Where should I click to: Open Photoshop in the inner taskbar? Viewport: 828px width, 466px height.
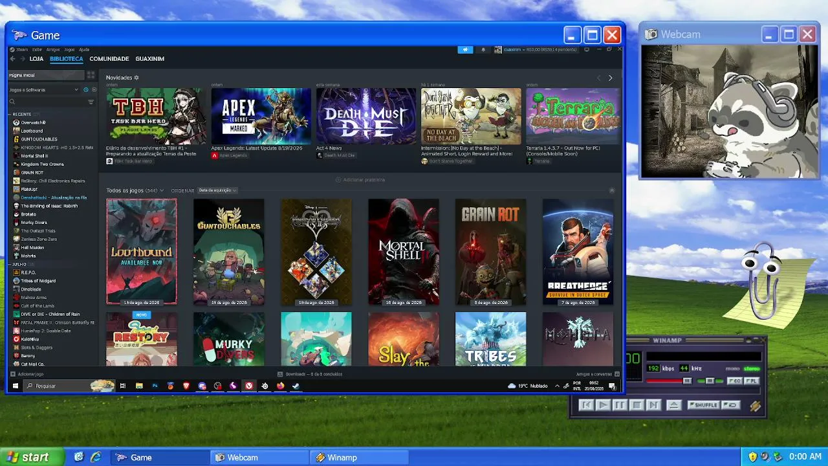point(155,386)
